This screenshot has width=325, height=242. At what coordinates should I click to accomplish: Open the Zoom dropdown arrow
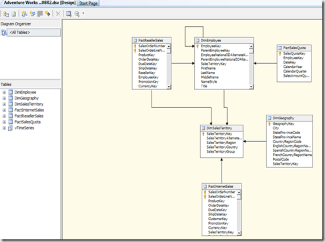[x=83, y=13]
